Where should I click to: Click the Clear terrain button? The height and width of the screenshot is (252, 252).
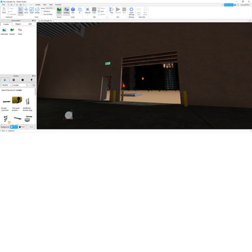pyautogui.click(x=20, y=31)
